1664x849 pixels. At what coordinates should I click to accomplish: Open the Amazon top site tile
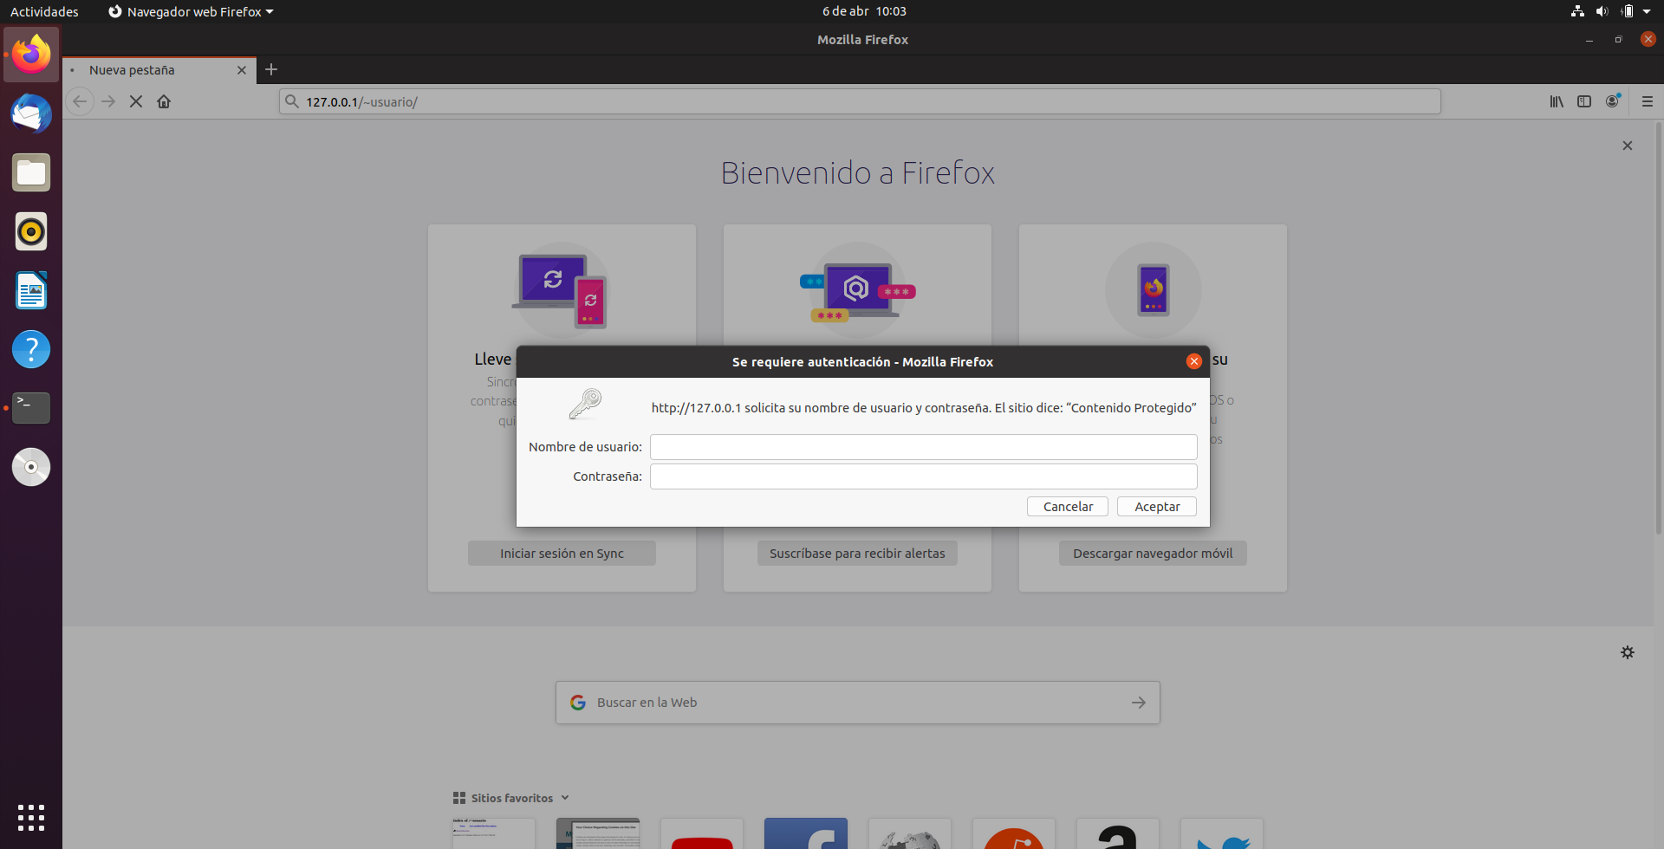pos(1118,833)
